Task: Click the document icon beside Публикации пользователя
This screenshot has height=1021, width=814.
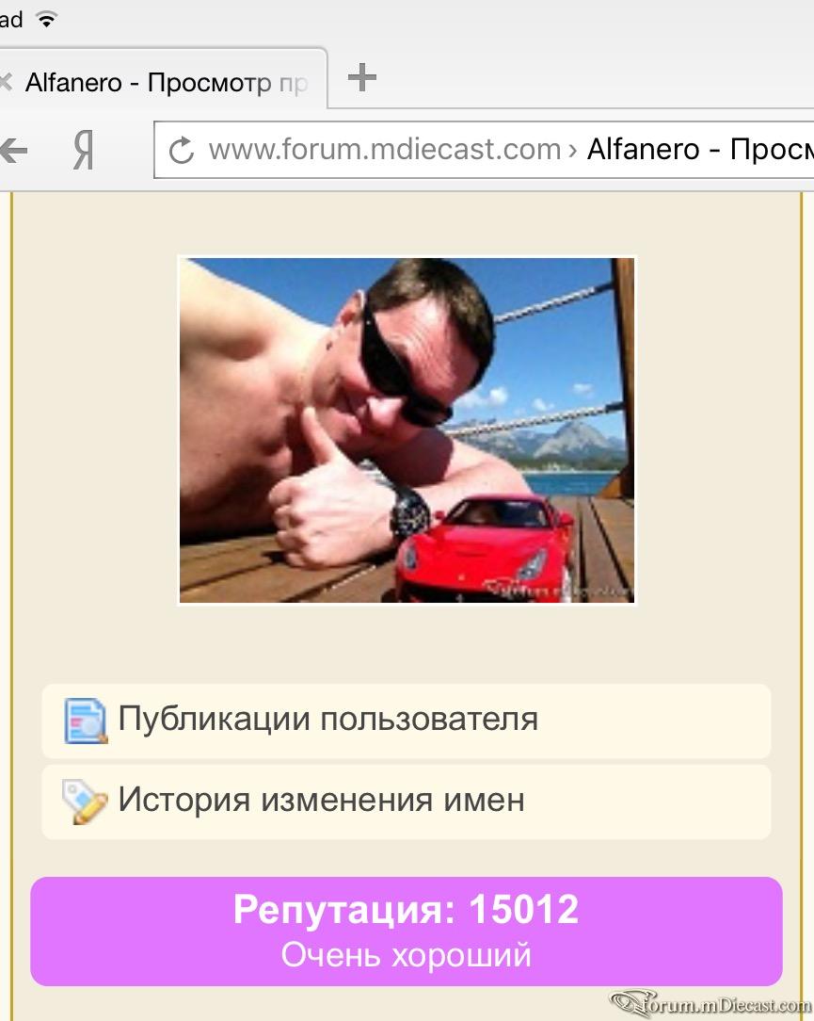Action: 86,721
